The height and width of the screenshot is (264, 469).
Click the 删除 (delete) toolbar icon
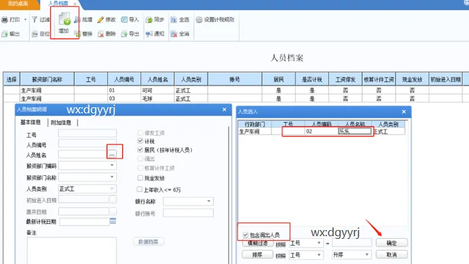100,34
